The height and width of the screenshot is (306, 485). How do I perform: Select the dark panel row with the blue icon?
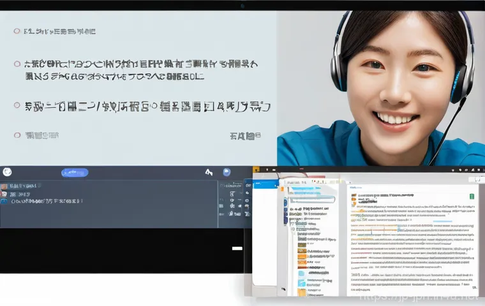coord(41,201)
